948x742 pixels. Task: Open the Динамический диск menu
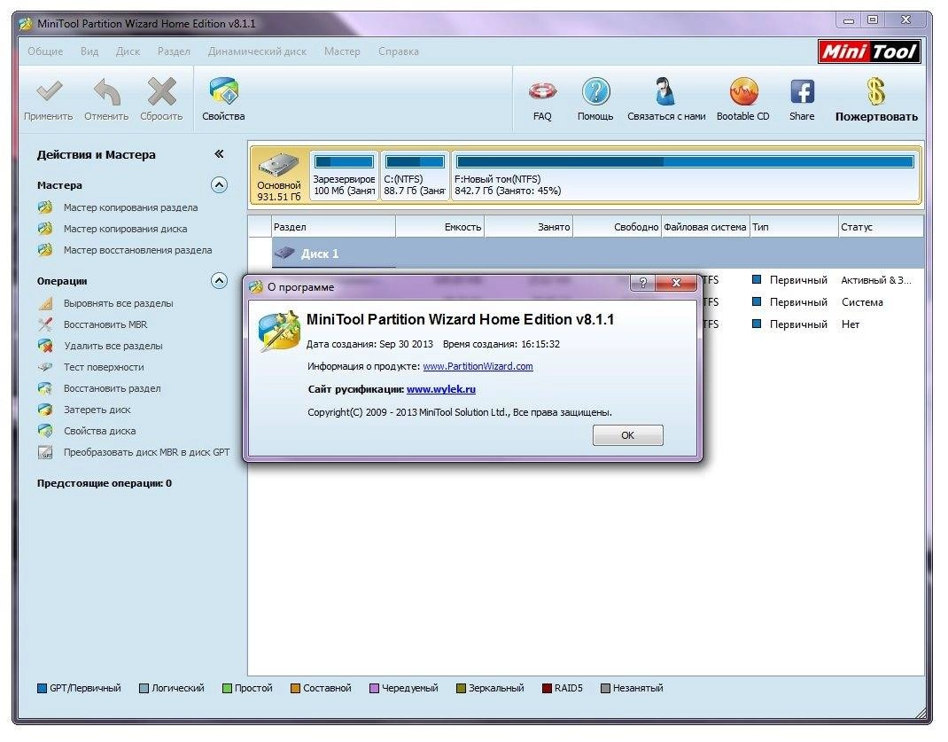[x=257, y=51]
